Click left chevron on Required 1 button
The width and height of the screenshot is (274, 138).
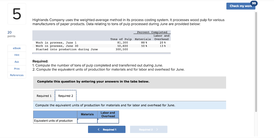[99, 129]
